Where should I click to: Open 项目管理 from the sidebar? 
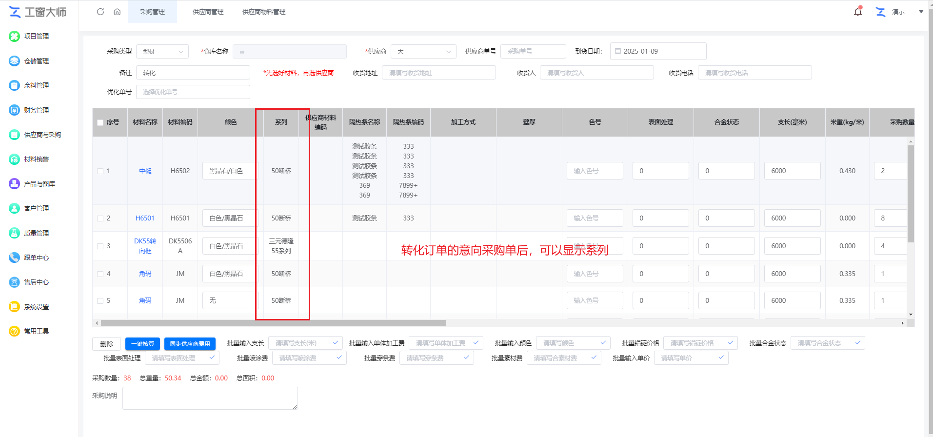click(x=36, y=36)
